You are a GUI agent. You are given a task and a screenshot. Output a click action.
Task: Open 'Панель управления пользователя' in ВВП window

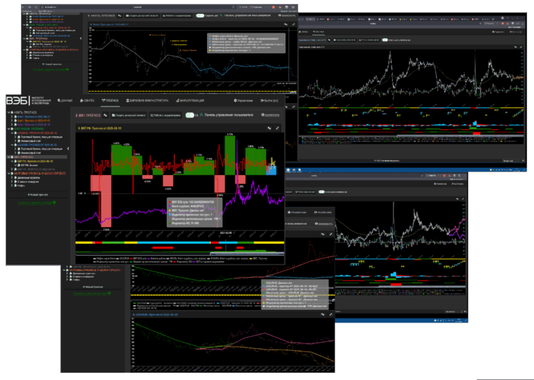point(226,115)
